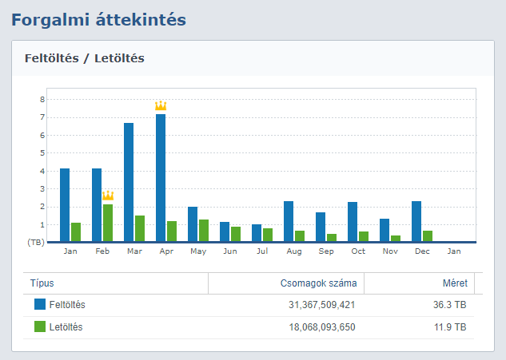Click the green May download bar

(204, 231)
